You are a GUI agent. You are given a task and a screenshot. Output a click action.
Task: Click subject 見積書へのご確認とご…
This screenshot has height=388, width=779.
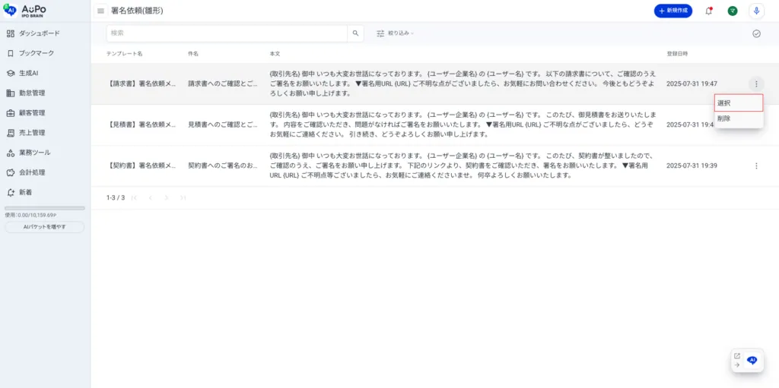coord(223,125)
